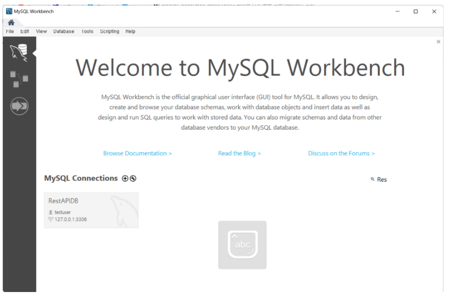Click the 127.0.0.1:3306 address text
This screenshot has height=297, width=451.
[x=70, y=219]
